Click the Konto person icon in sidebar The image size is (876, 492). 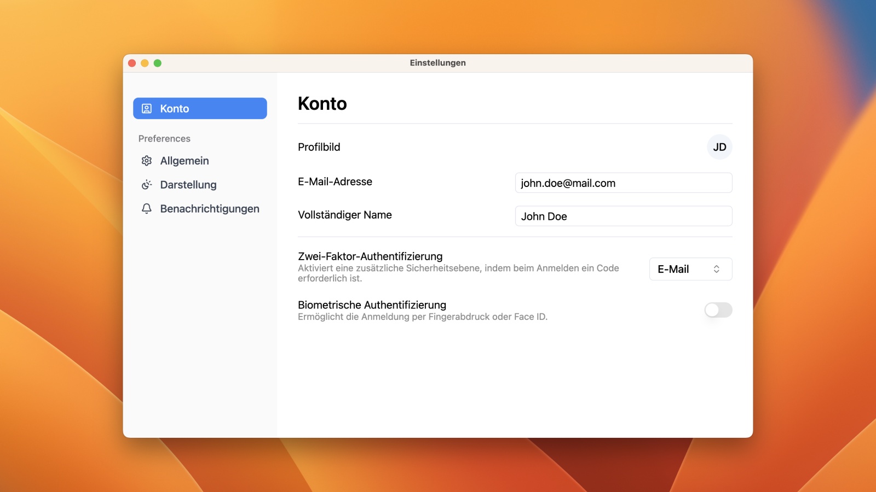[x=147, y=108]
